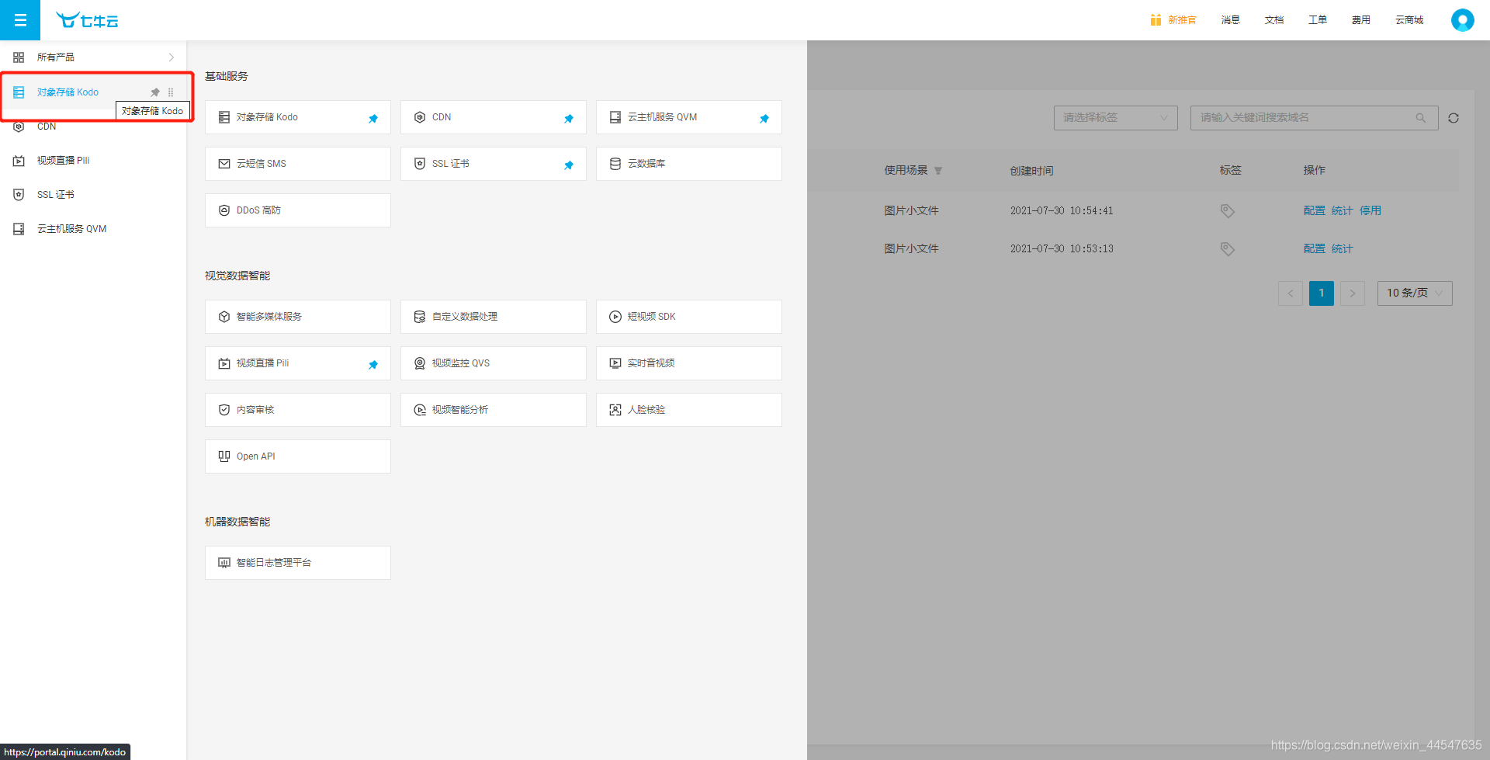
Task: Click the 视频监控 QVS camera icon
Action: click(x=420, y=363)
